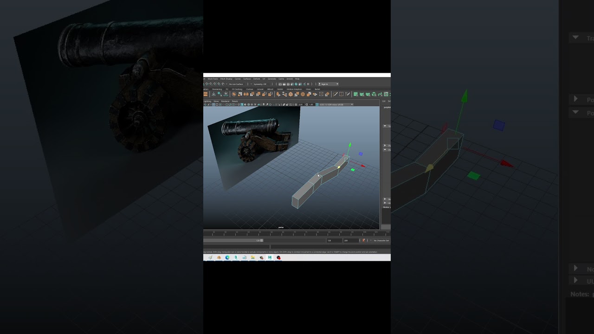Click the wireframe box shelf icon

click(x=321, y=94)
